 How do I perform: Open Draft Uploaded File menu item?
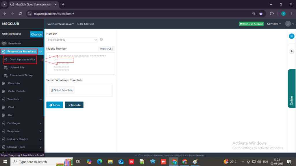click(22, 59)
